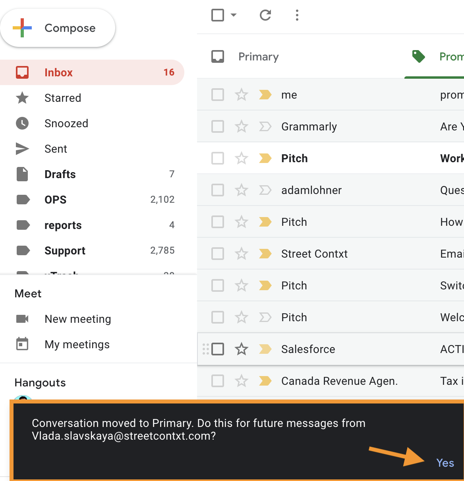This screenshot has height=481, width=464.
Task: Star the adamlohner email
Action: tap(242, 190)
